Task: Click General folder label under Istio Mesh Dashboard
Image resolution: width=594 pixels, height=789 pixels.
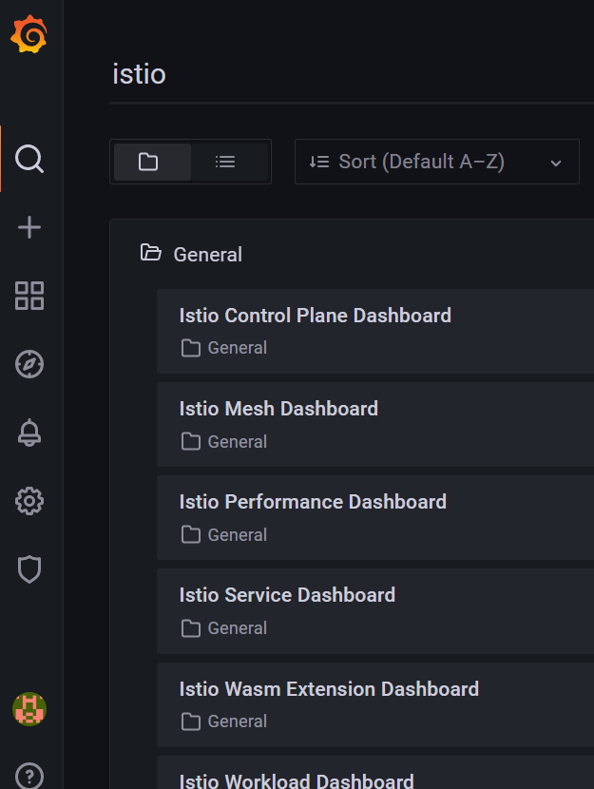Action: (x=238, y=441)
